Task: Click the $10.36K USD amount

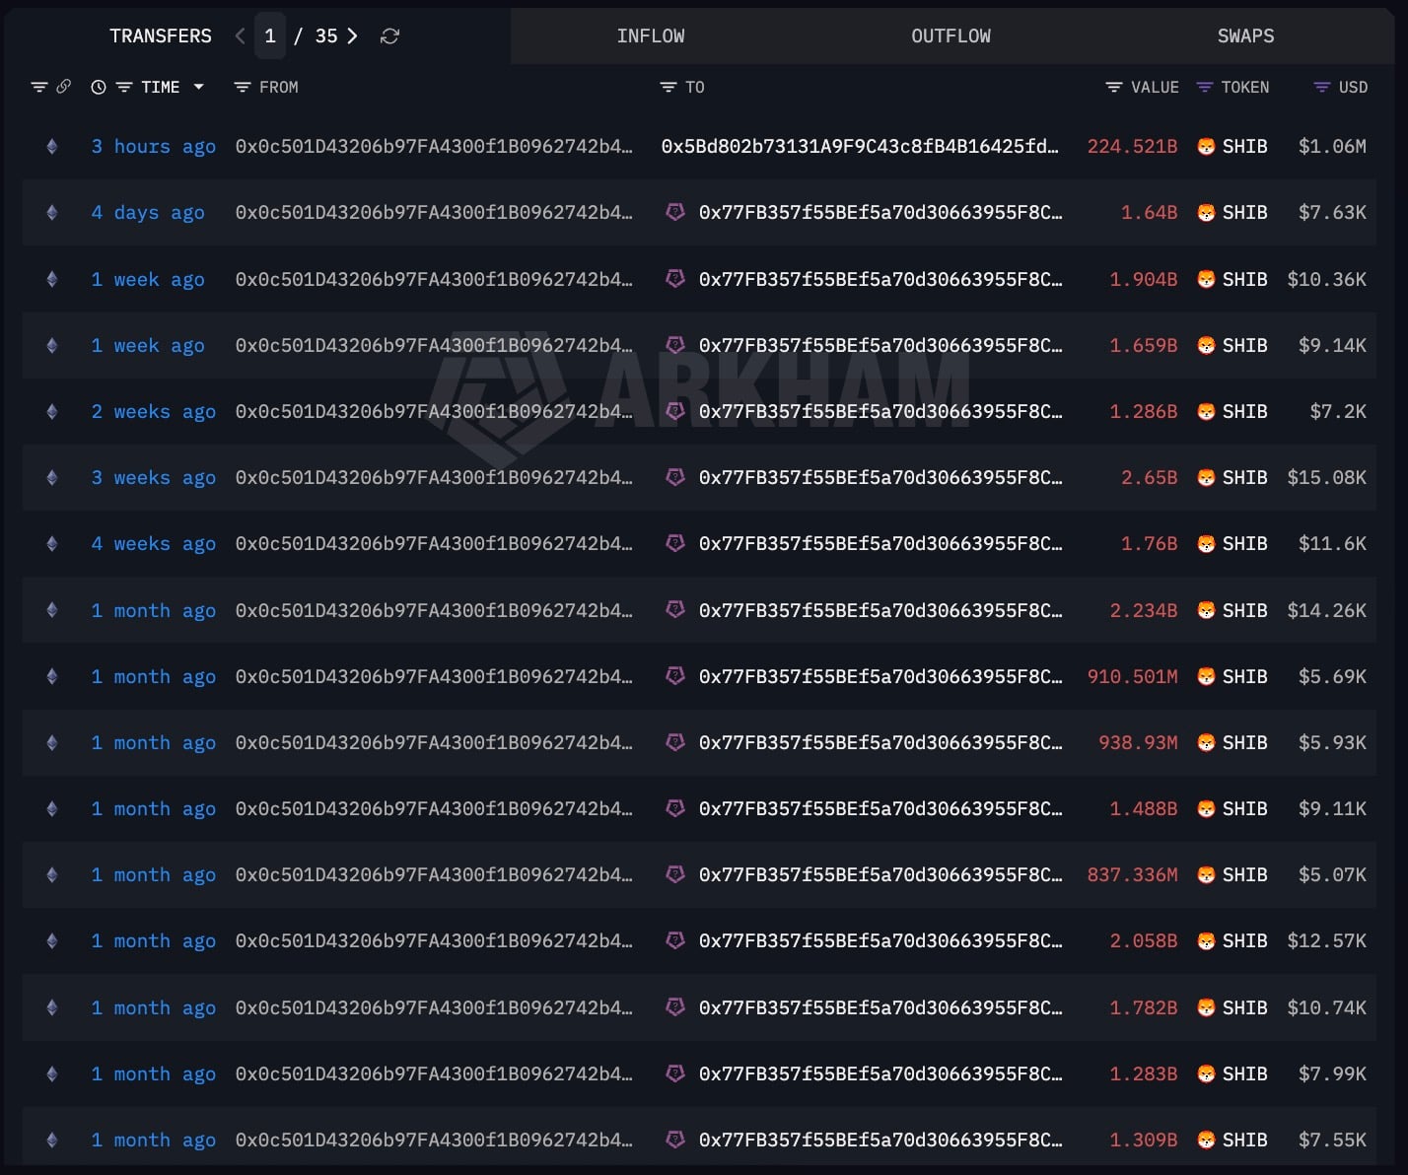Action: tap(1326, 280)
